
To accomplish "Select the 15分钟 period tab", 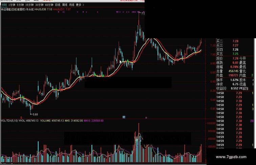I will point(29,5).
